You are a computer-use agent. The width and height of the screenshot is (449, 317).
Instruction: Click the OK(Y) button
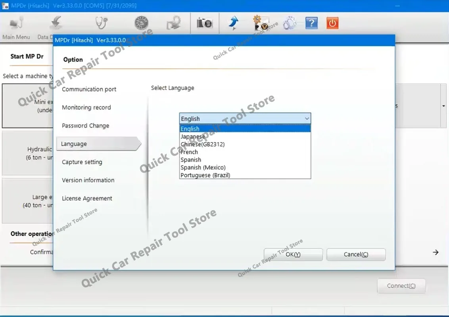[293, 254]
